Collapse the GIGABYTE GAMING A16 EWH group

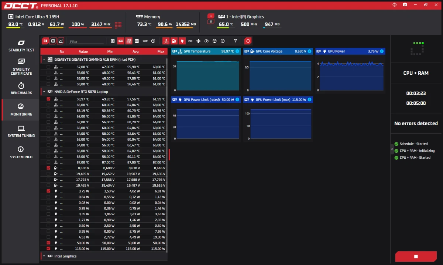(44, 59)
